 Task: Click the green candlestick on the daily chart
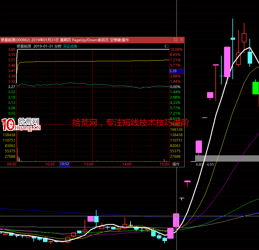click(255, 88)
